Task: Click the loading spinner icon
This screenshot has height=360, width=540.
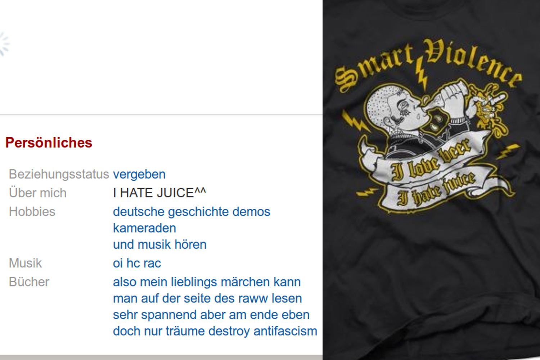Action: point(4,45)
